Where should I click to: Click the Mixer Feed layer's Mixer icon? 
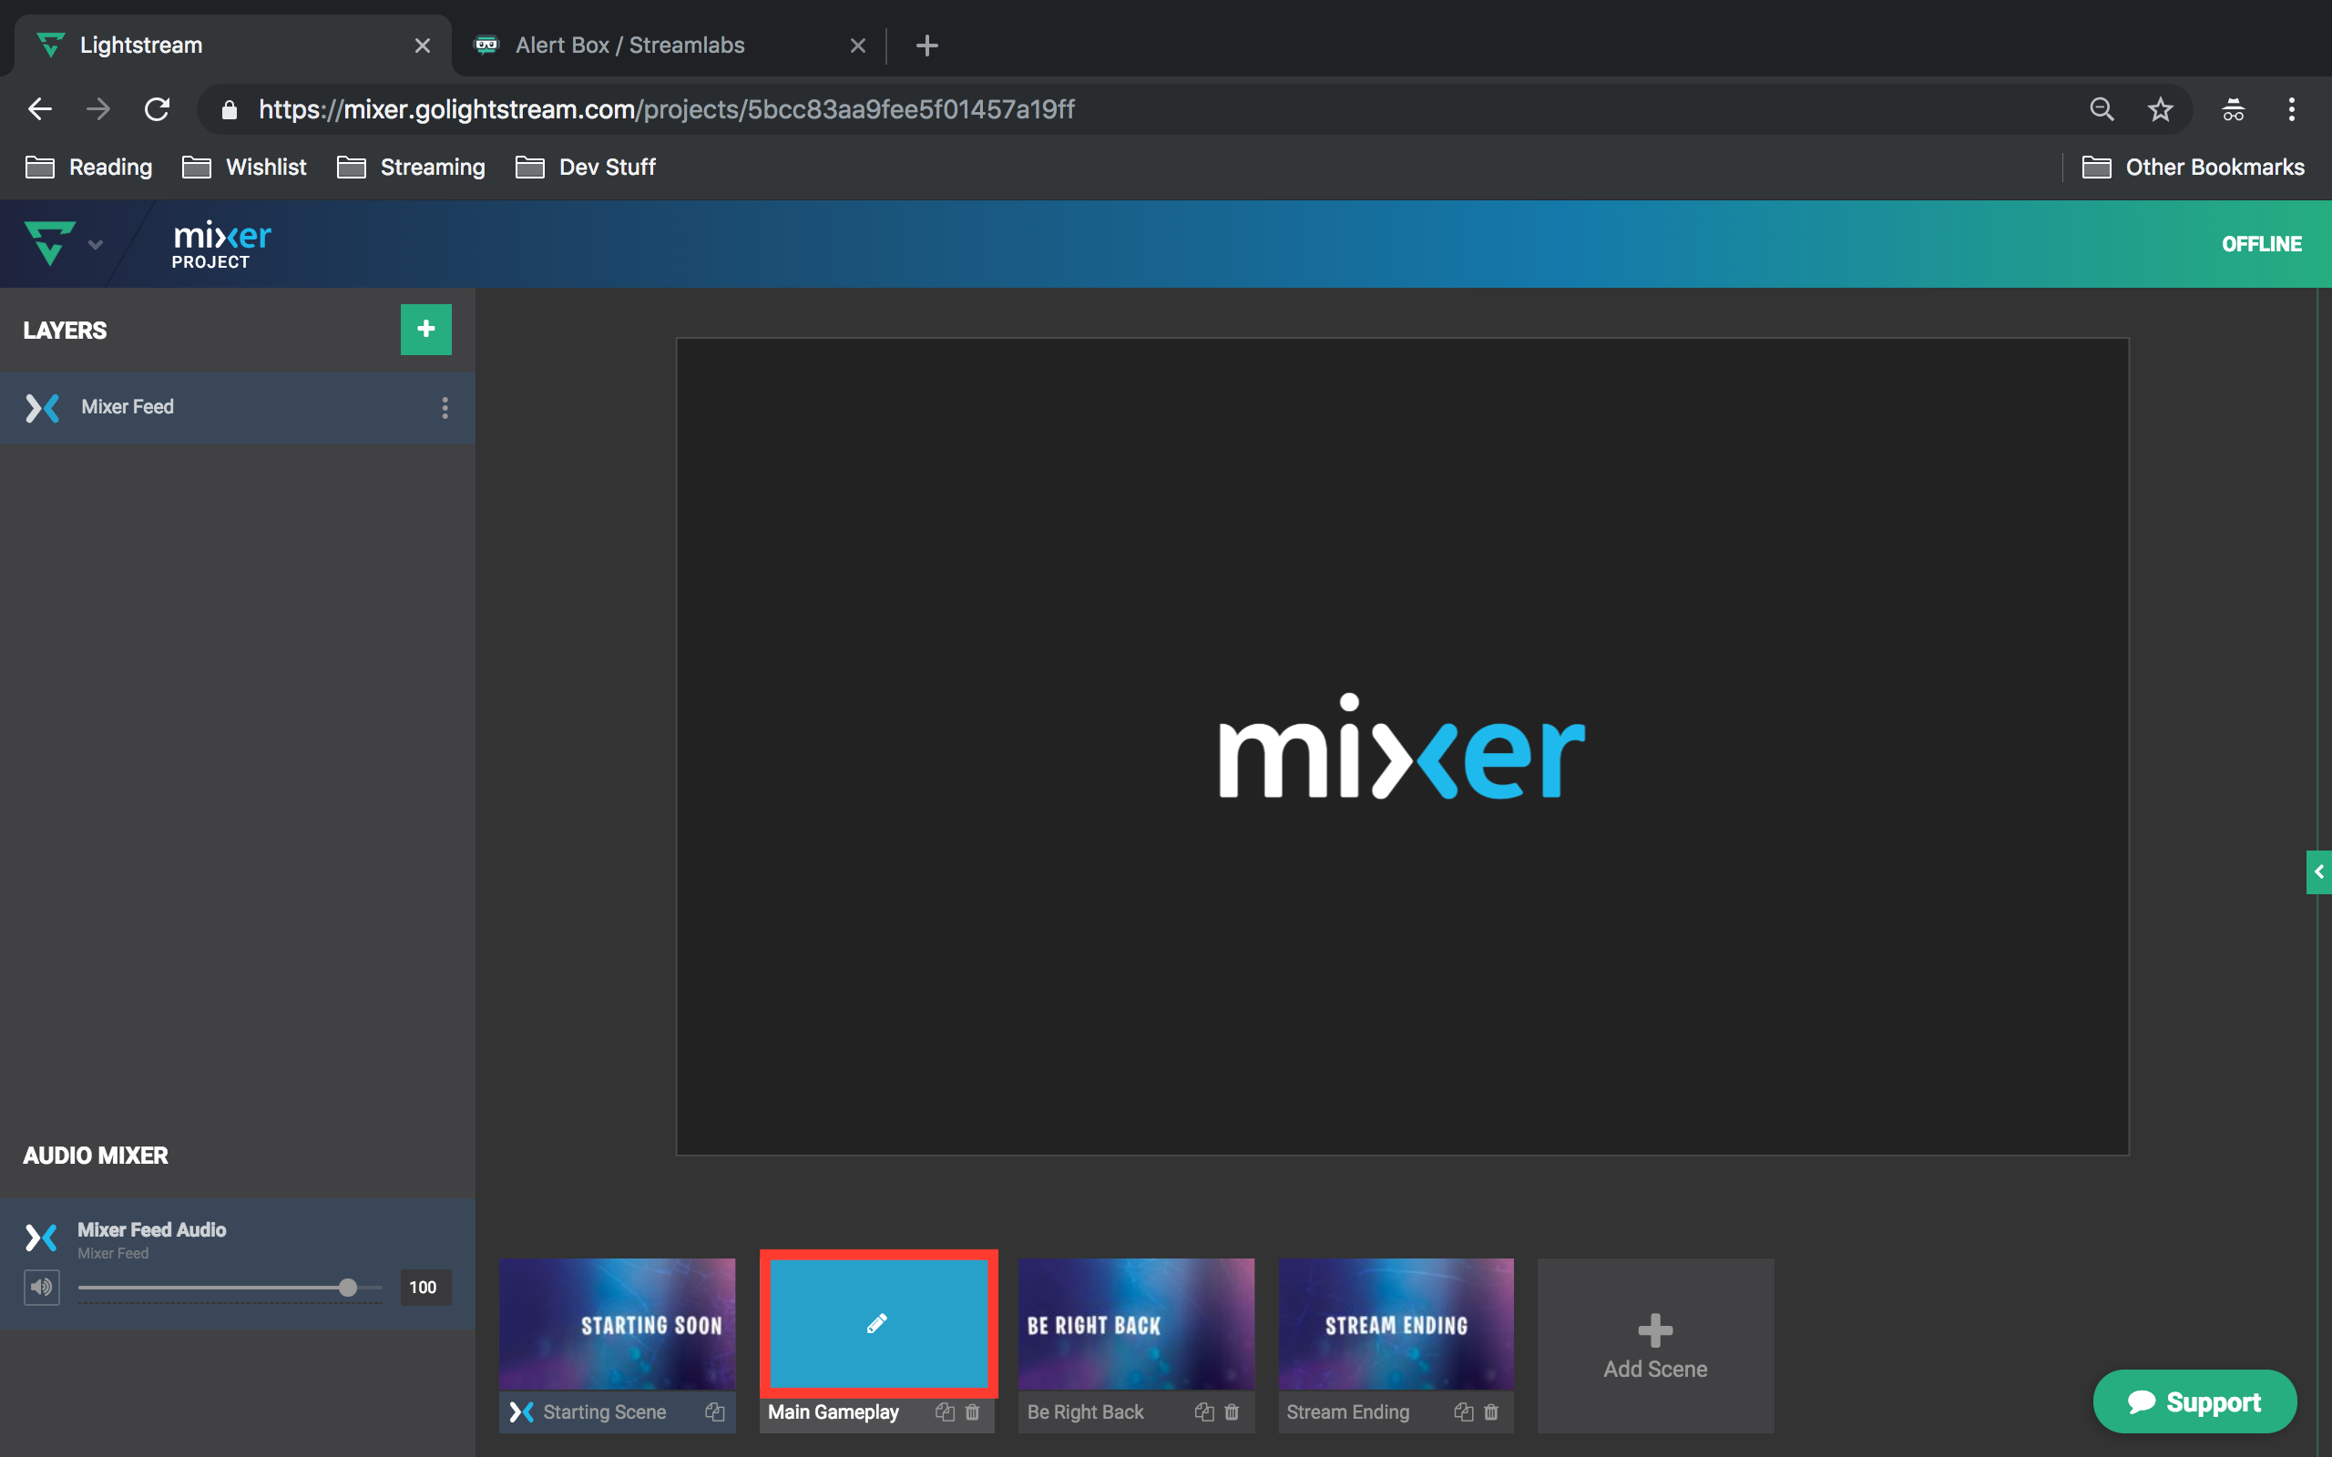pyautogui.click(x=43, y=408)
